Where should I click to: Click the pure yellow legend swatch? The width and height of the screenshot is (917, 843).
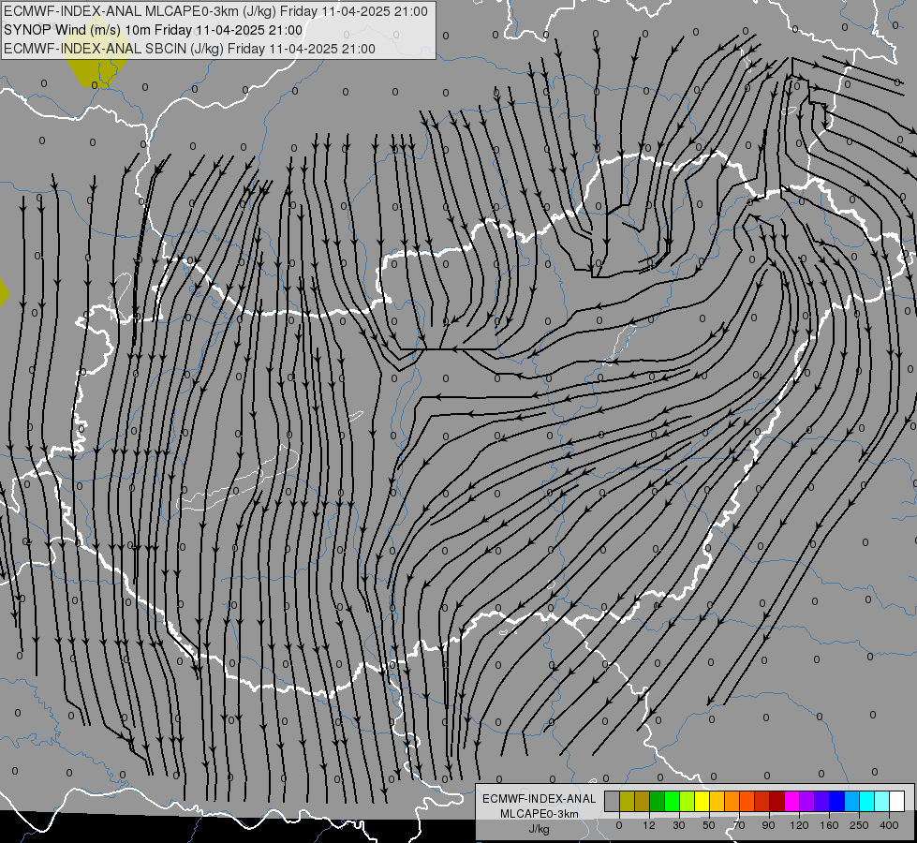tap(702, 802)
